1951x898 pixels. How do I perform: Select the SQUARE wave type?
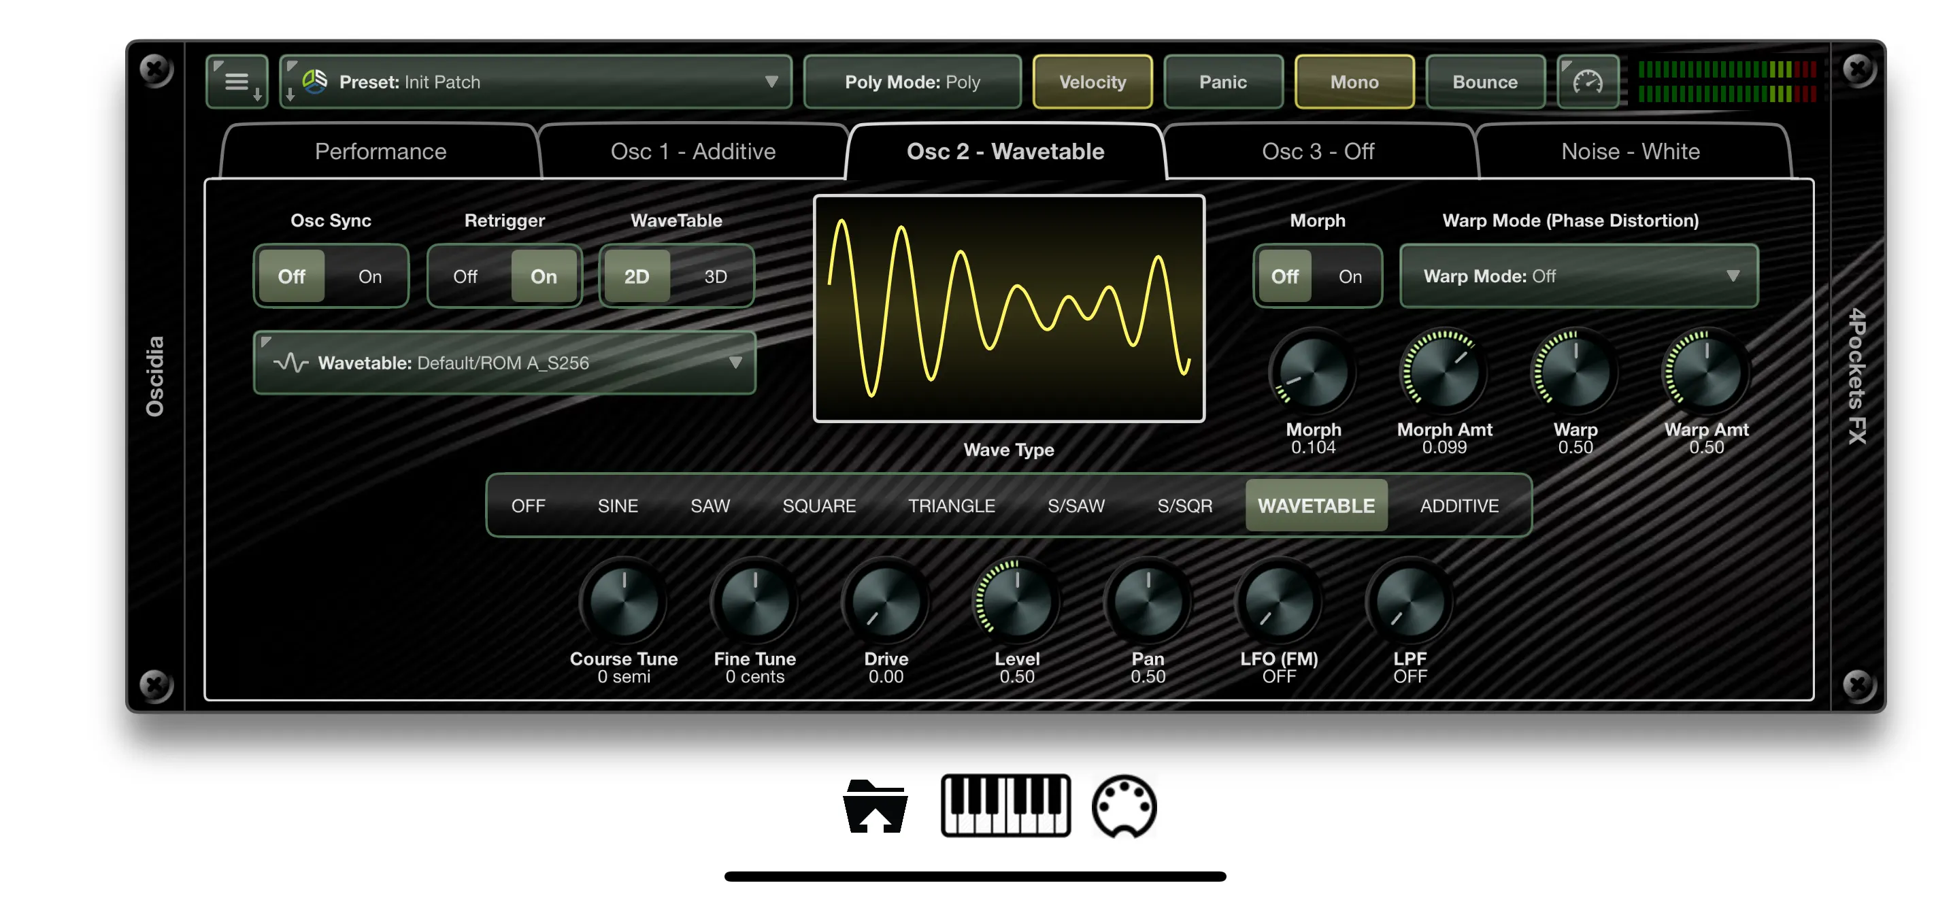[x=819, y=505]
